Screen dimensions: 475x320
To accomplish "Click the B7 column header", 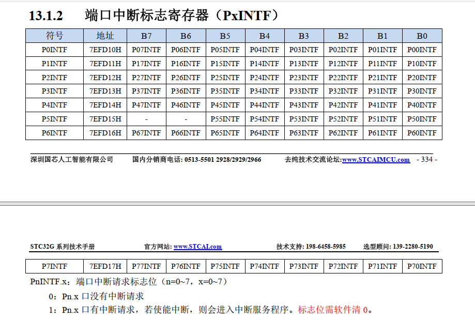I will [146, 36].
